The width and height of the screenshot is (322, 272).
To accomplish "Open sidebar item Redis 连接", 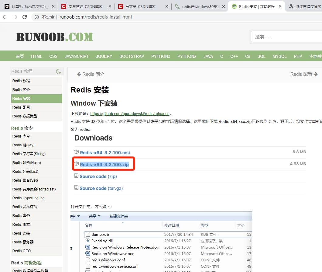I will pyautogui.click(x=37, y=234).
